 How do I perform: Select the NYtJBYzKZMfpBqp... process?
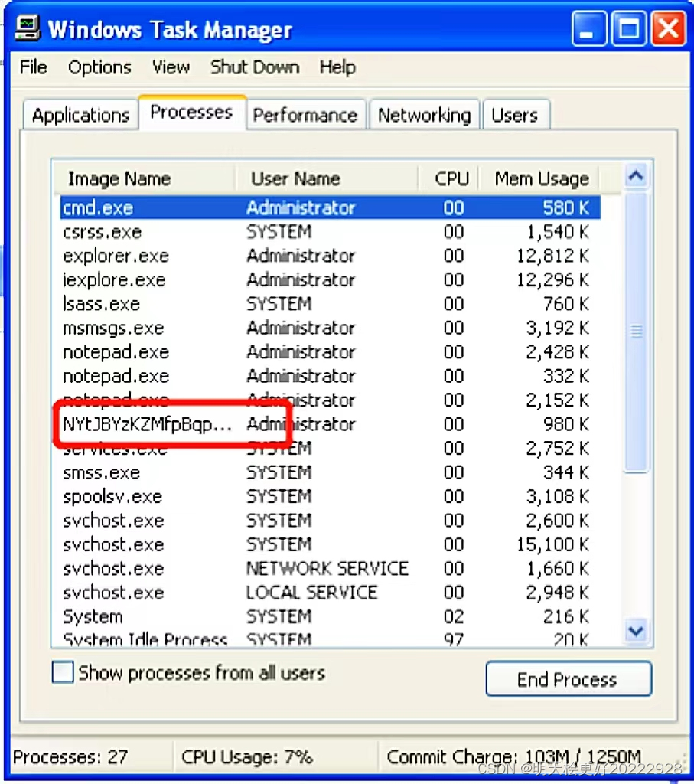click(331, 424)
